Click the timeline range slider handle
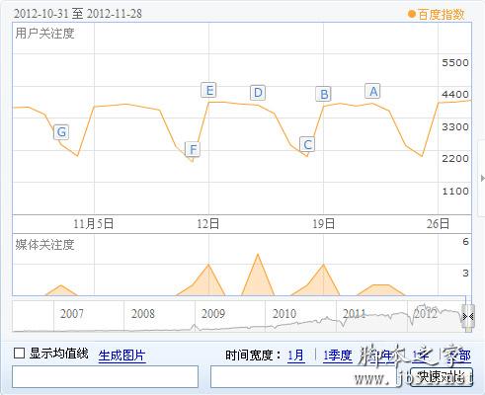Viewport: 485px width, 395px height. click(468, 317)
